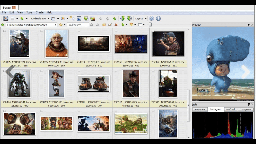Viewport: 256px width, 144px height.
Task: Click the yellow star favorites icon
Action: pyautogui.click(x=61, y=25)
